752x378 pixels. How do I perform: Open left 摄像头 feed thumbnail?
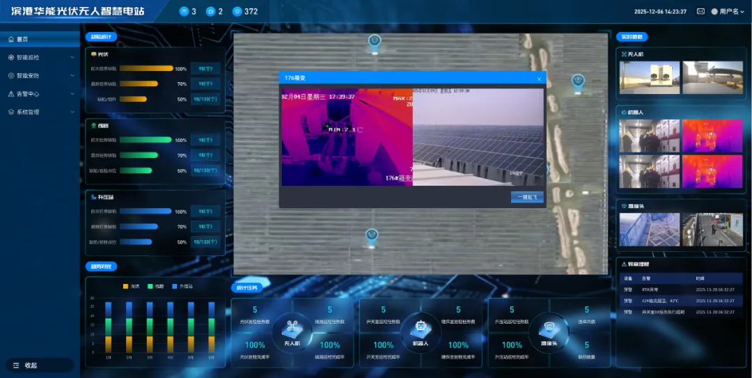tap(650, 229)
